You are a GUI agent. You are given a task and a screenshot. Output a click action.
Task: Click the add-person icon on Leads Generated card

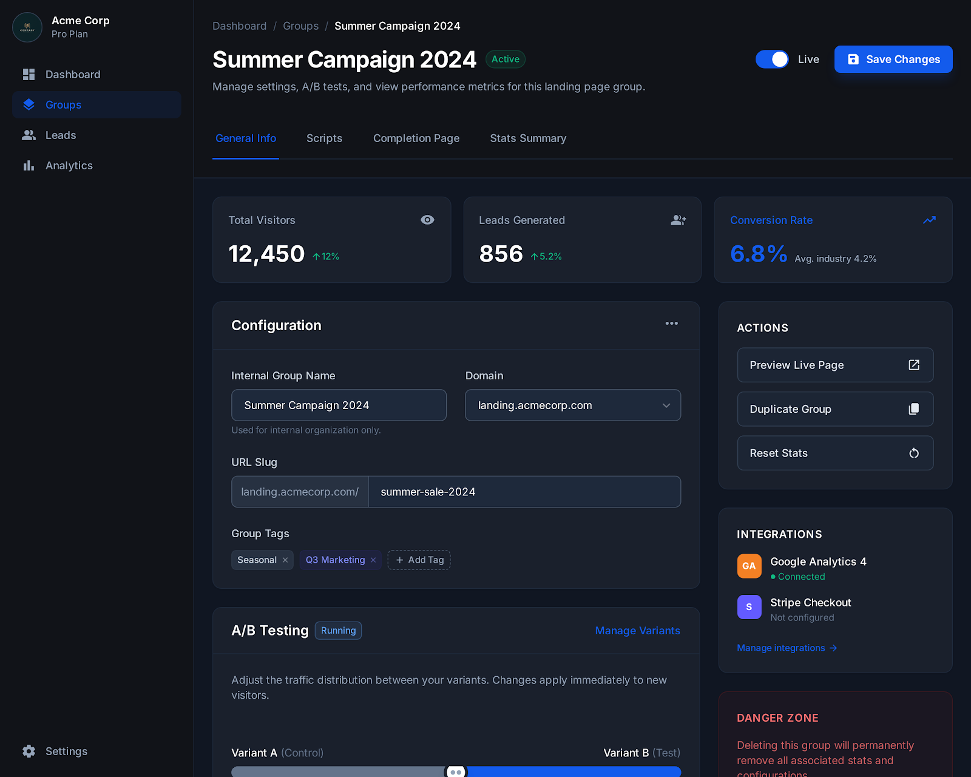tap(678, 220)
